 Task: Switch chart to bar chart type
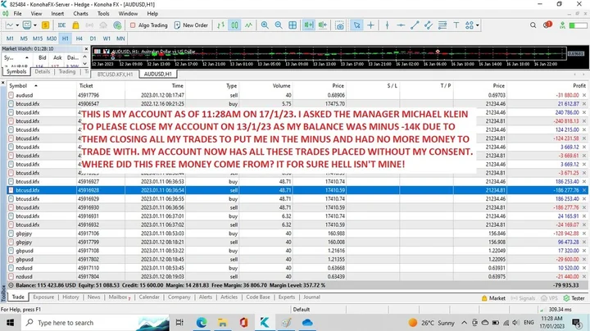pyautogui.click(x=221, y=25)
